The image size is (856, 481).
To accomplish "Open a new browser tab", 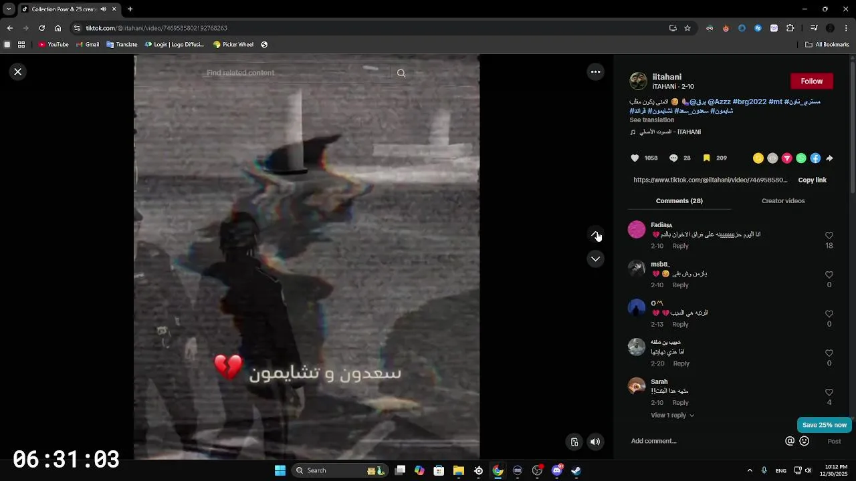I will point(130,9).
